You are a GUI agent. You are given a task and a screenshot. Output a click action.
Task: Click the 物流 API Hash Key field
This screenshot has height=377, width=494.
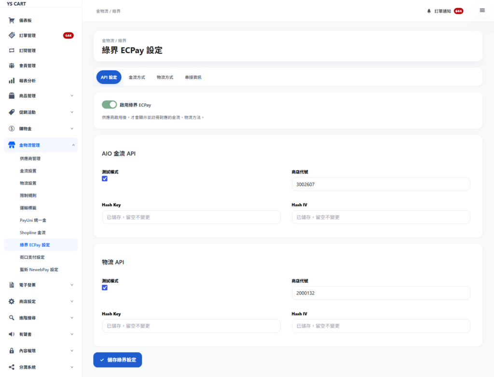point(191,326)
